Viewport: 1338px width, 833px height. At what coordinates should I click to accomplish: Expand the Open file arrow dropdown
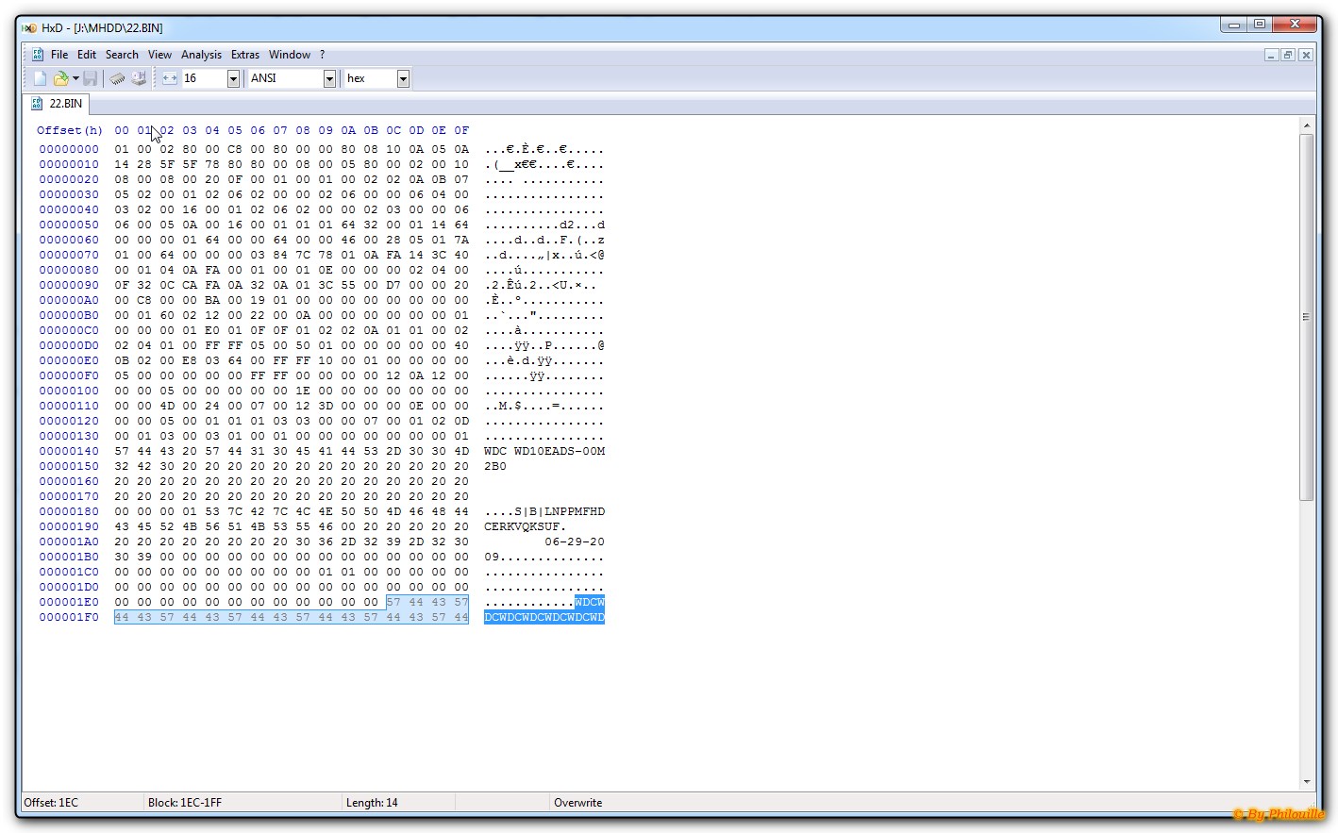(x=75, y=78)
